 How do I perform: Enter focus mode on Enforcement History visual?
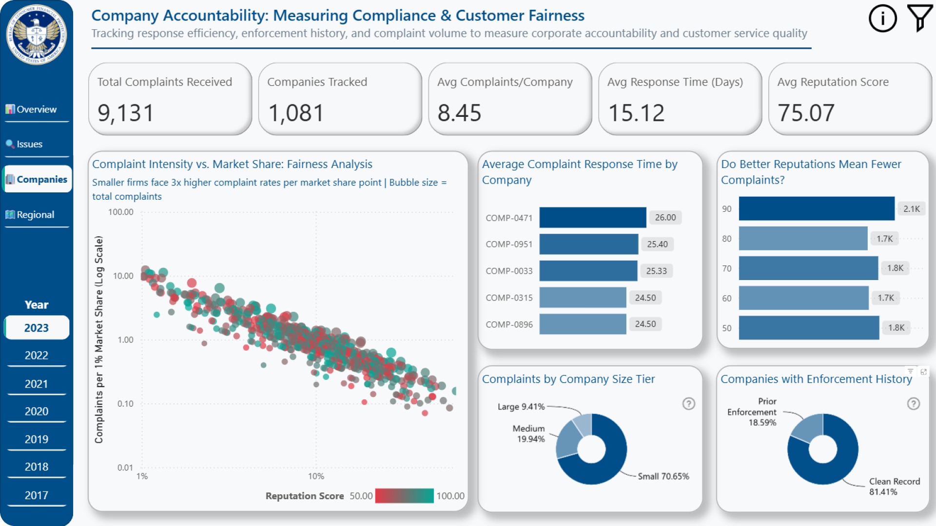[923, 372]
